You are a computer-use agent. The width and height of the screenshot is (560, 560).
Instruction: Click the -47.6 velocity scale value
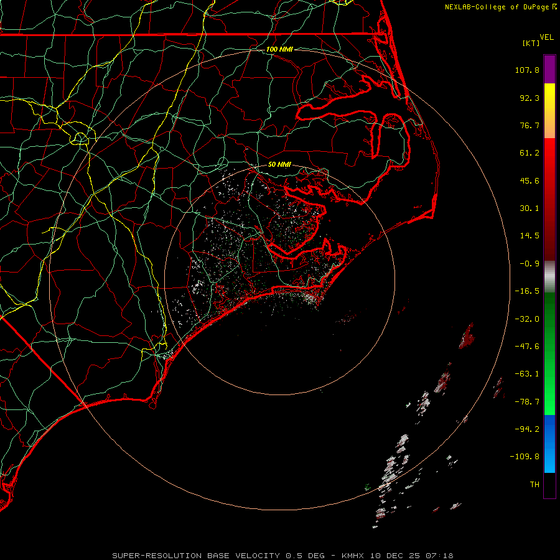point(527,347)
